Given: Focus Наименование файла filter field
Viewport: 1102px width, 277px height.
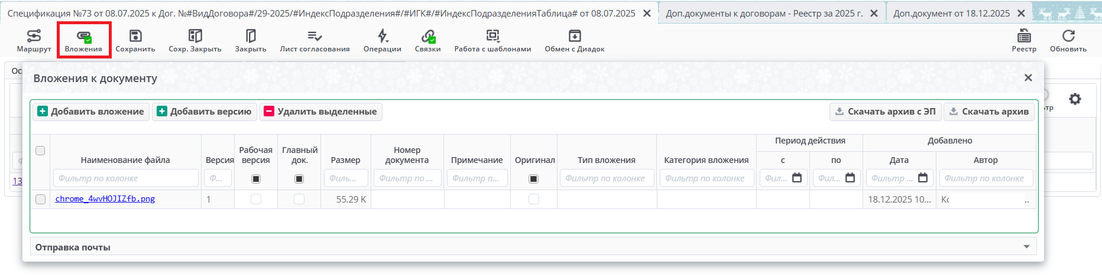Looking at the screenshot, I should tap(125, 178).
